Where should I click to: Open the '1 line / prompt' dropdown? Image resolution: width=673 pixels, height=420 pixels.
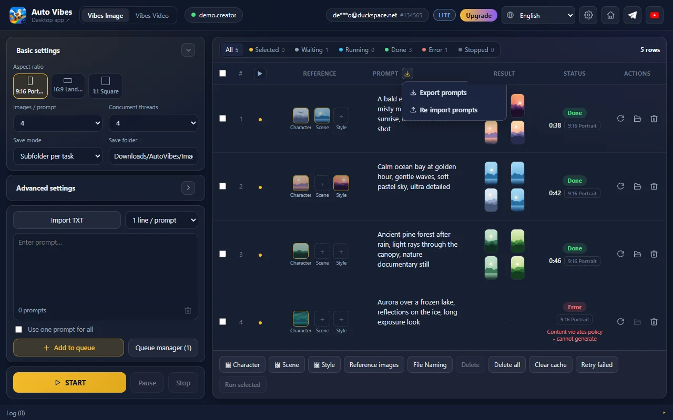click(161, 220)
